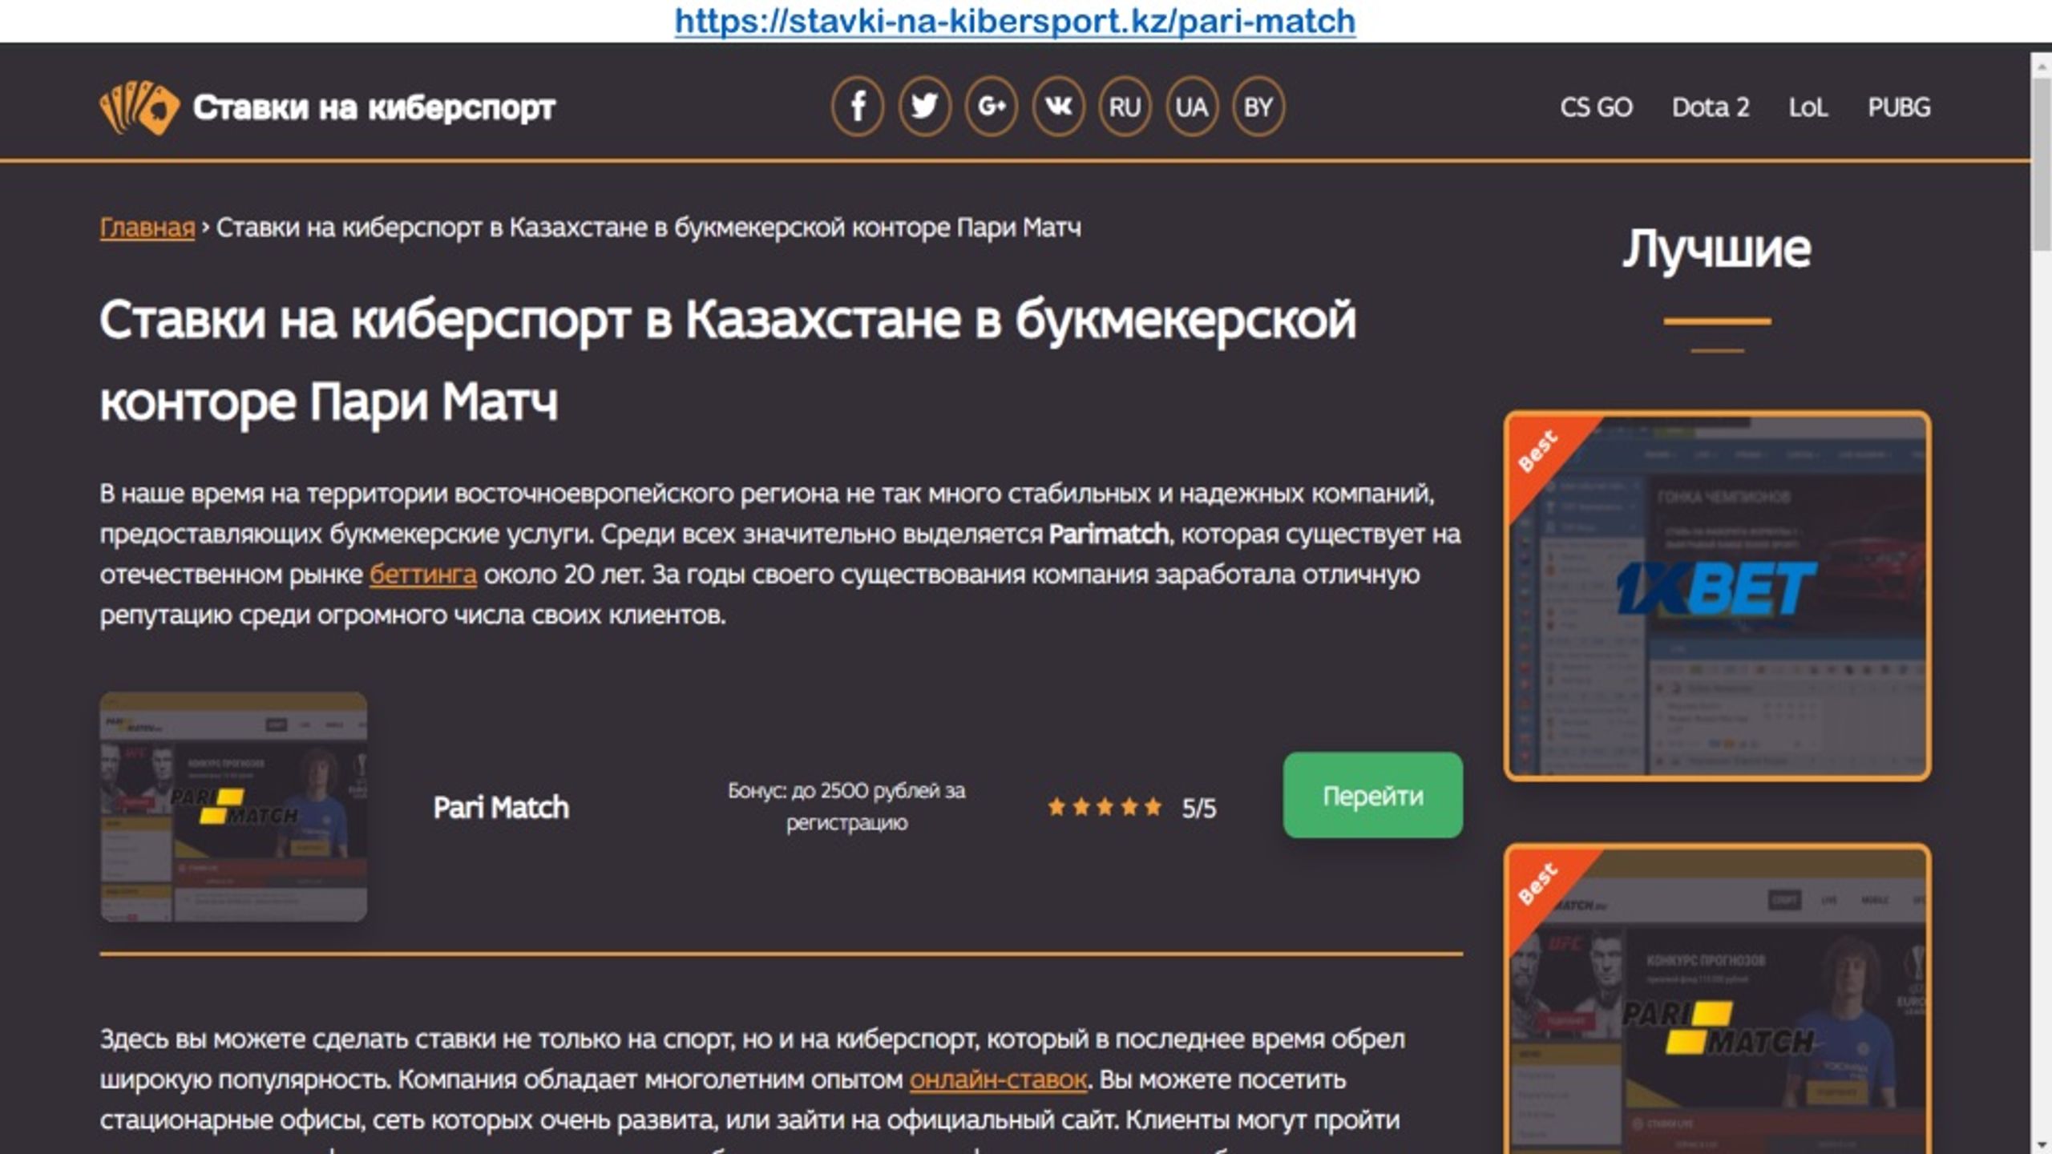Switch to the UA region circle
Viewport: 2052px width, 1154px height.
(1191, 107)
